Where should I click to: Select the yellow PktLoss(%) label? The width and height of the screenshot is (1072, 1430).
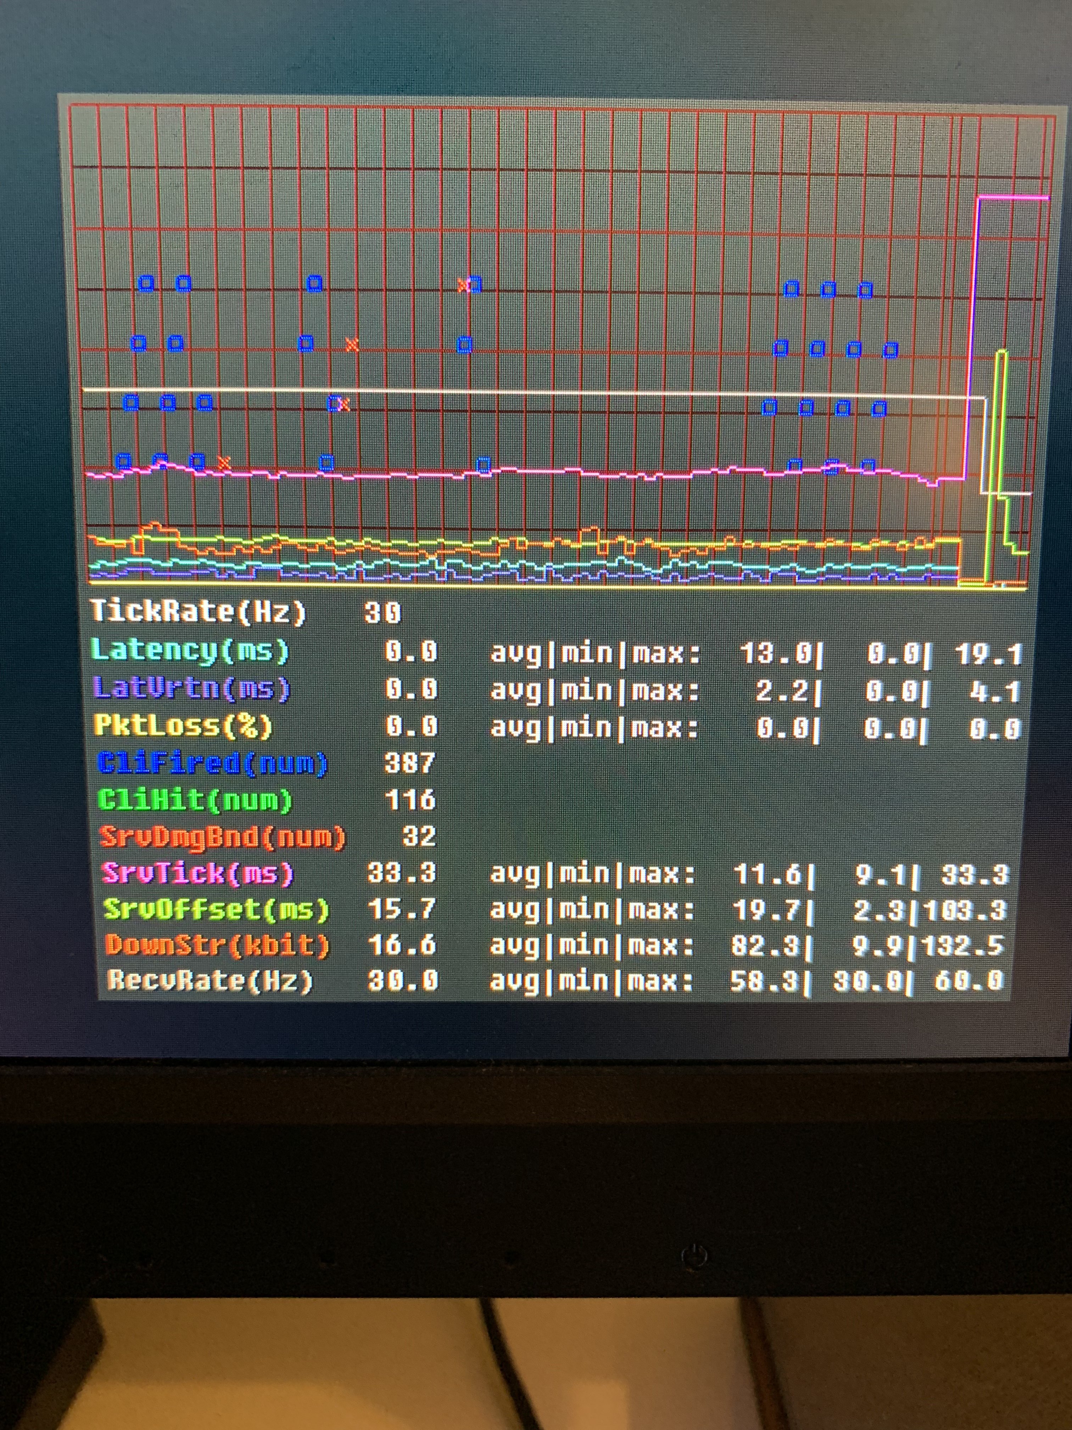coord(184,725)
